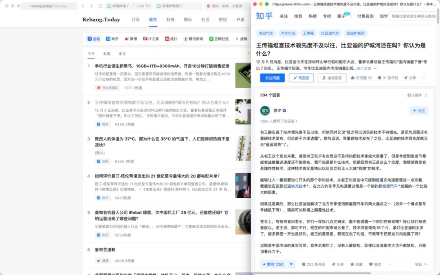This screenshot has width=440, height=275.
Task: Open robot vacuum thumbnail of item 5
Action: click(x=243, y=222)
